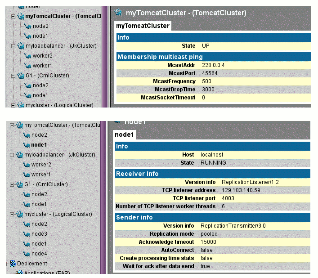
Task: Click node1 icon under myTomcatCluster, upper tree
Action: 28,36
